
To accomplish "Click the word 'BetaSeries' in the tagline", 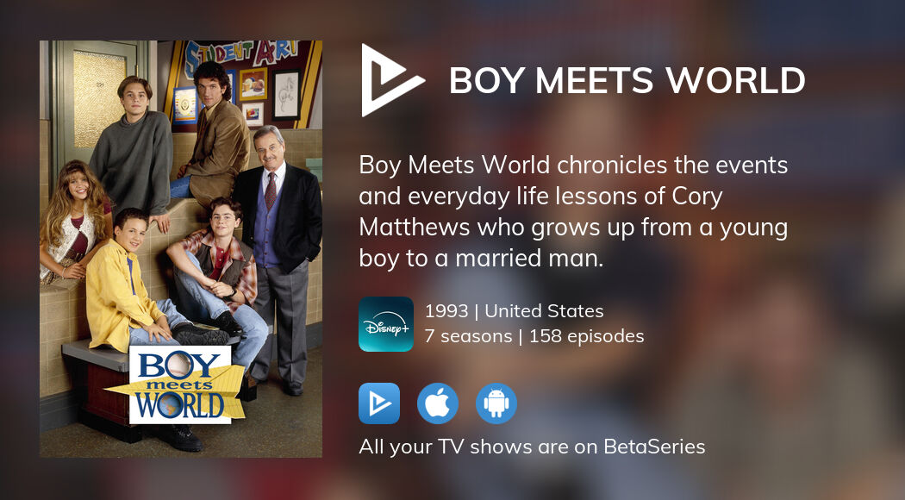I will 654,447.
